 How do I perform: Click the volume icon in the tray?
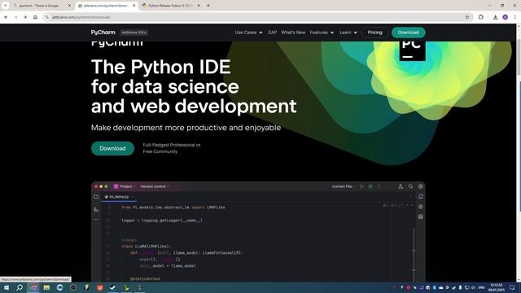coord(474,287)
